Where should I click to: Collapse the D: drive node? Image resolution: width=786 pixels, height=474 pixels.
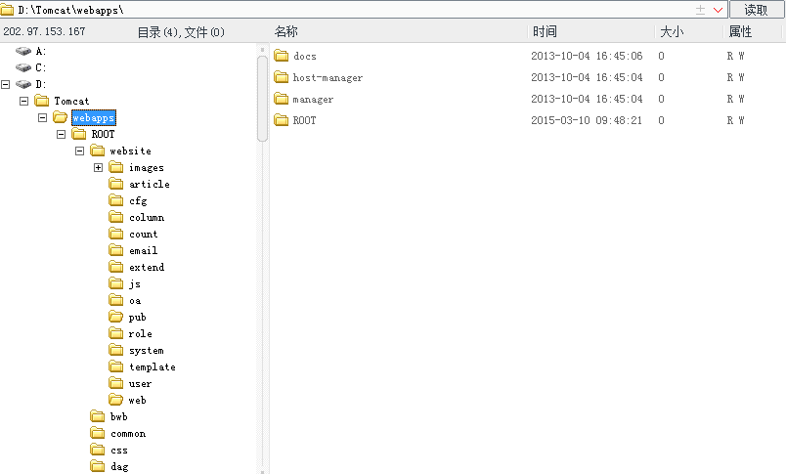(6, 84)
